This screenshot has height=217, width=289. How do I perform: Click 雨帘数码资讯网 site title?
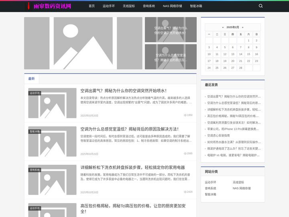pyautogui.click(x=53, y=6)
